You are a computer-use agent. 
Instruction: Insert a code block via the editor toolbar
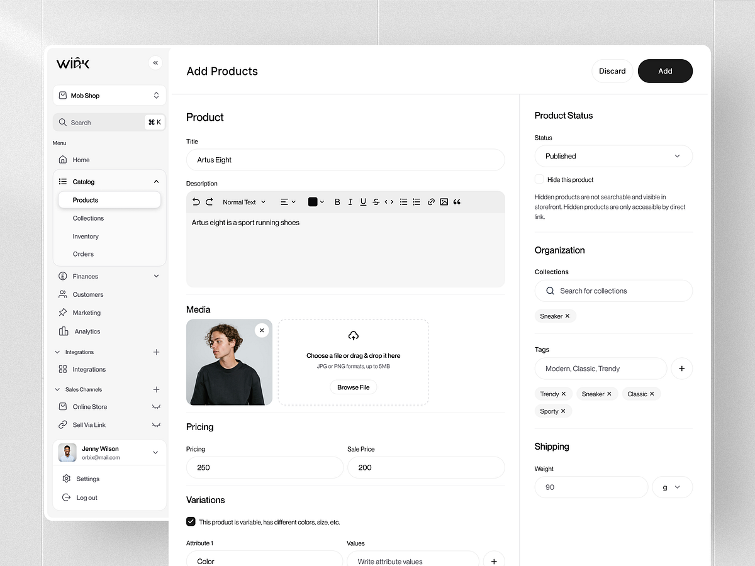coord(389,201)
